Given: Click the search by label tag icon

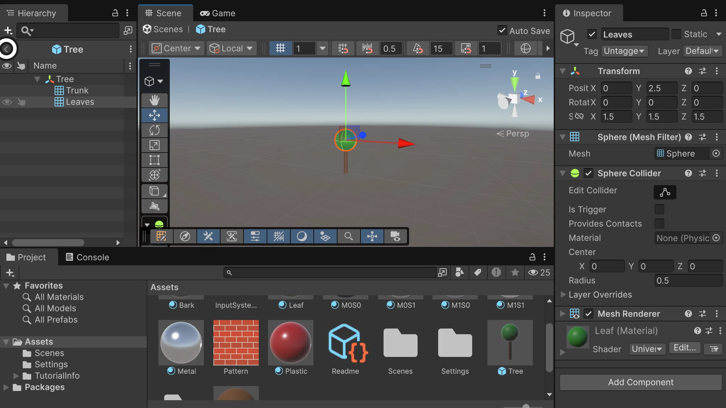Looking at the screenshot, I should point(478,272).
